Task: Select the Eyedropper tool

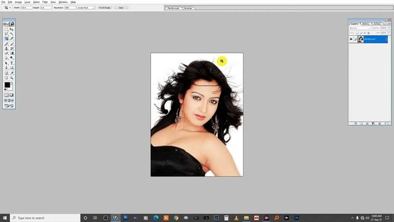Action: [12, 73]
